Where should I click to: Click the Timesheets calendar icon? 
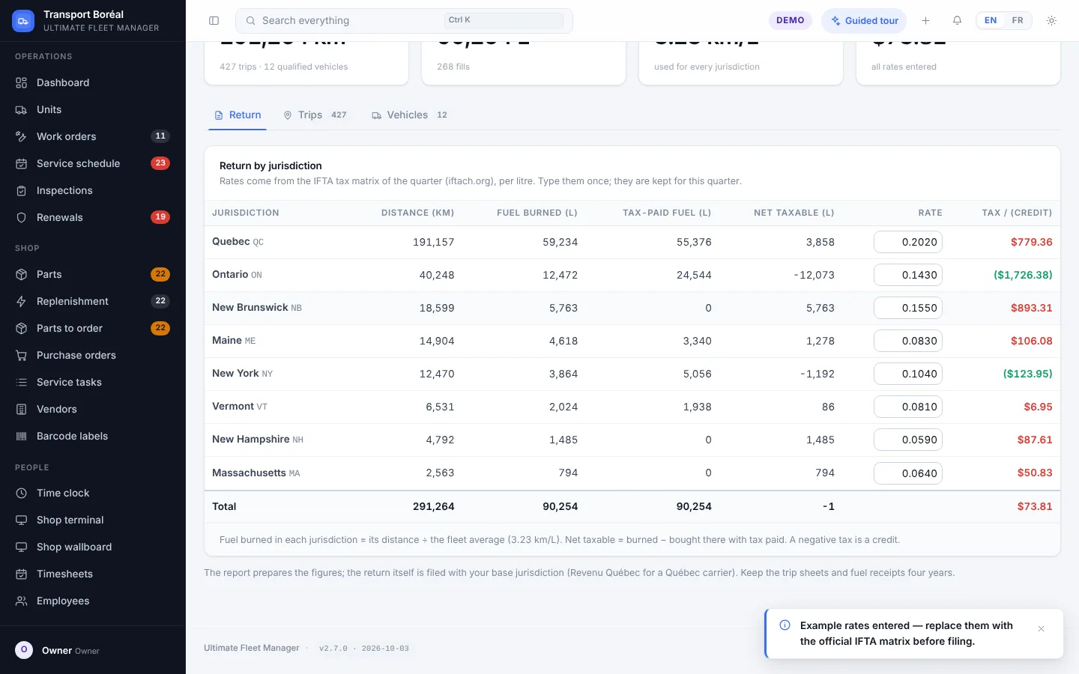22,574
